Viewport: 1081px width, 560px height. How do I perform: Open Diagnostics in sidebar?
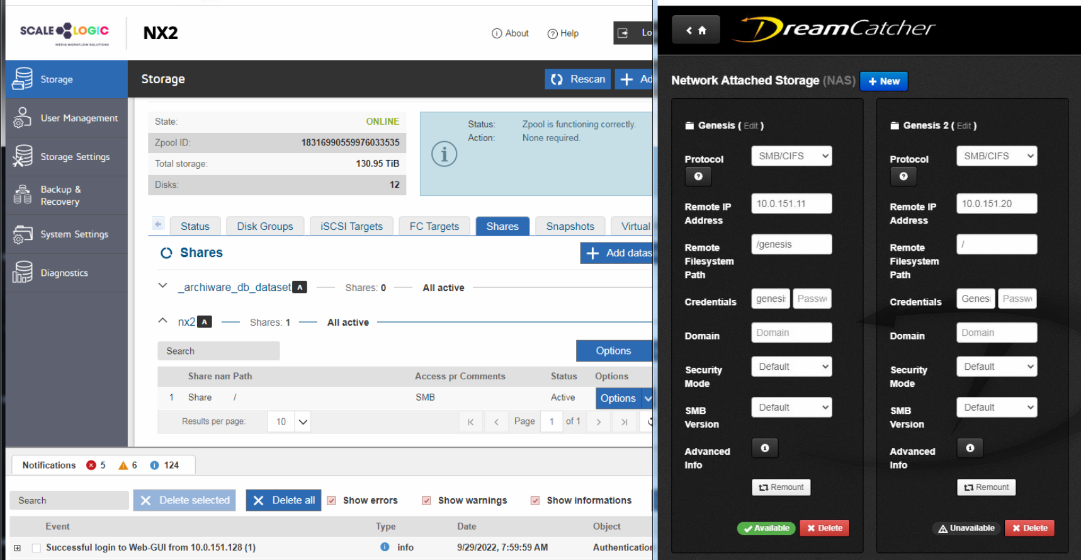click(x=67, y=273)
